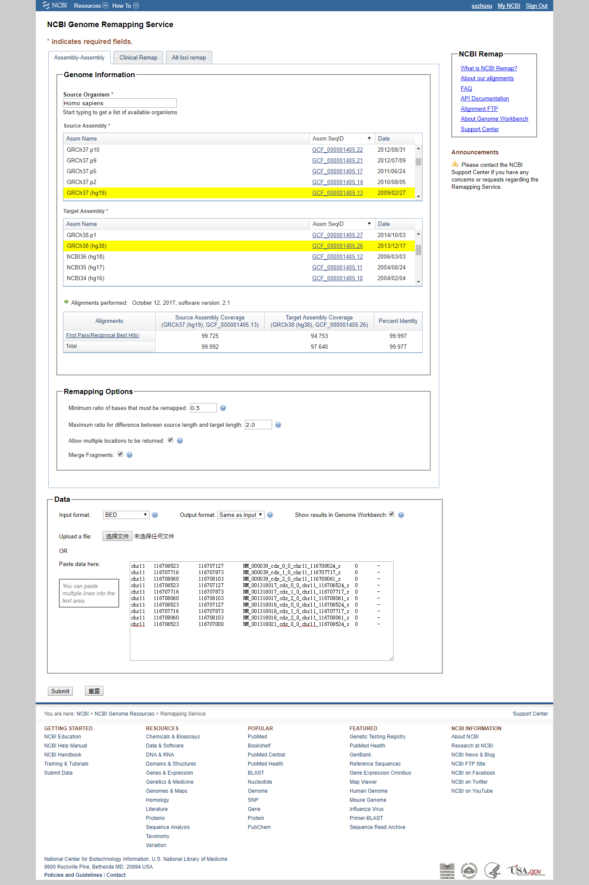Open the Resources dropdown menu
The height and width of the screenshot is (885, 589).
(x=91, y=6)
